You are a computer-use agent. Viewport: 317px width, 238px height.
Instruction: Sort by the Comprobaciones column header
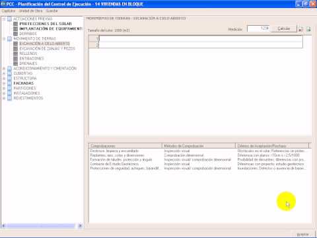(x=125, y=146)
